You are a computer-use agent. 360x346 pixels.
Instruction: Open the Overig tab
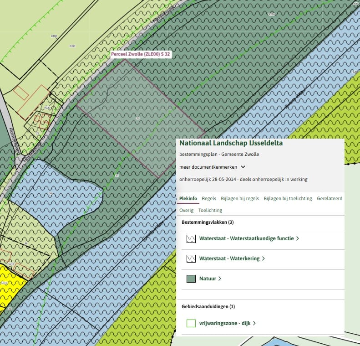pos(186,211)
